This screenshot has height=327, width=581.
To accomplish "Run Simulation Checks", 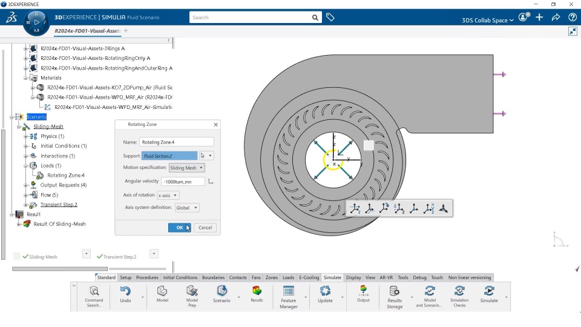I will point(459,296).
